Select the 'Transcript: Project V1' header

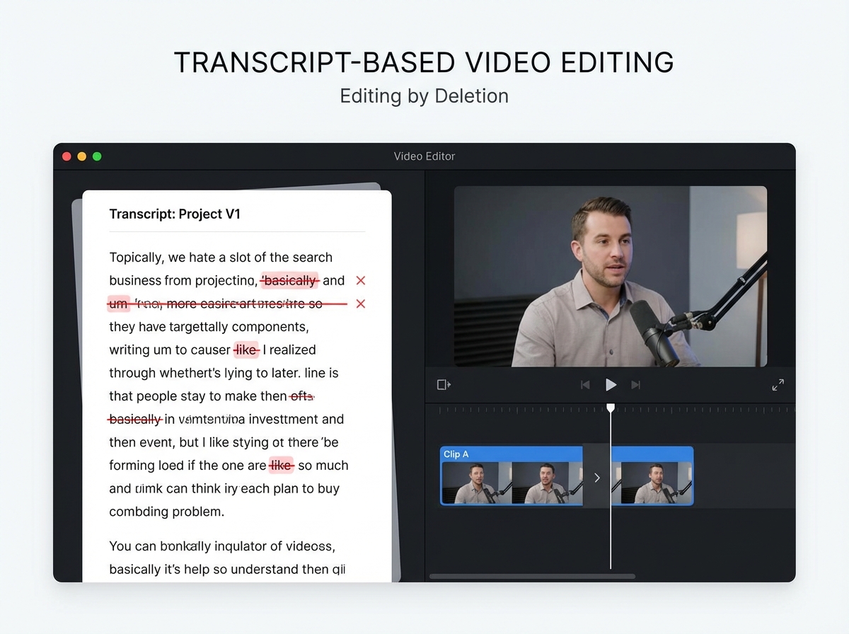pos(175,214)
